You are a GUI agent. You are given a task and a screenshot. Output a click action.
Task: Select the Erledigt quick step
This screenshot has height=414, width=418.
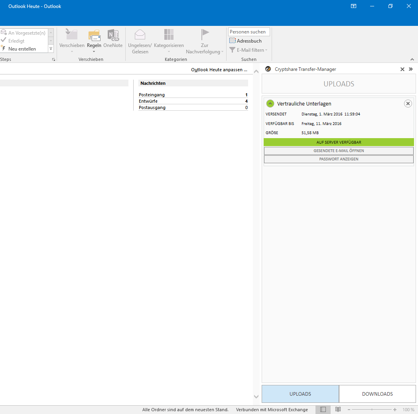tap(13, 41)
